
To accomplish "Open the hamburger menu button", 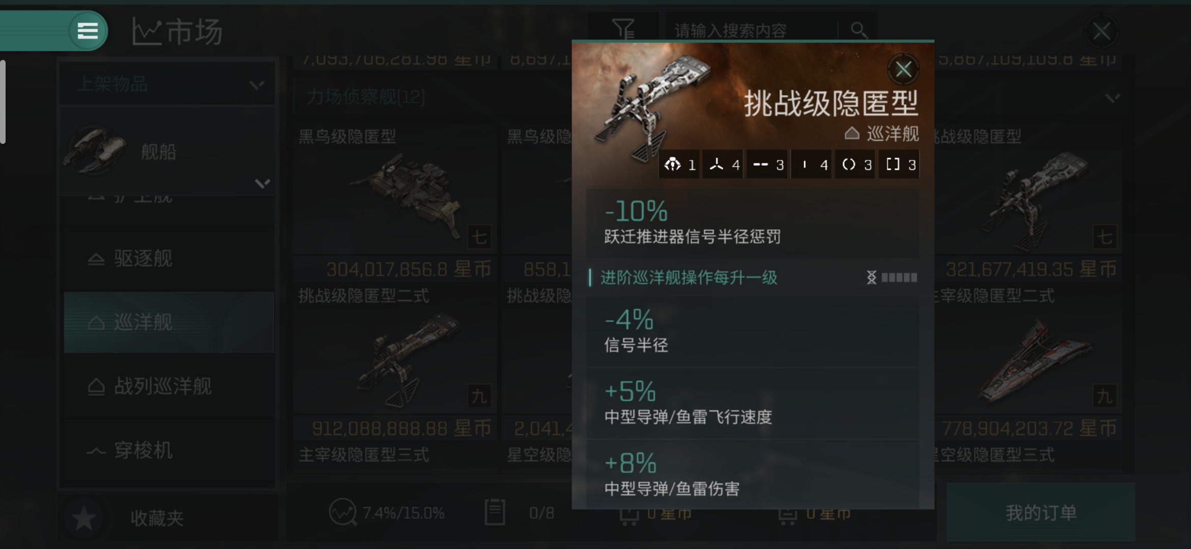I will (88, 31).
